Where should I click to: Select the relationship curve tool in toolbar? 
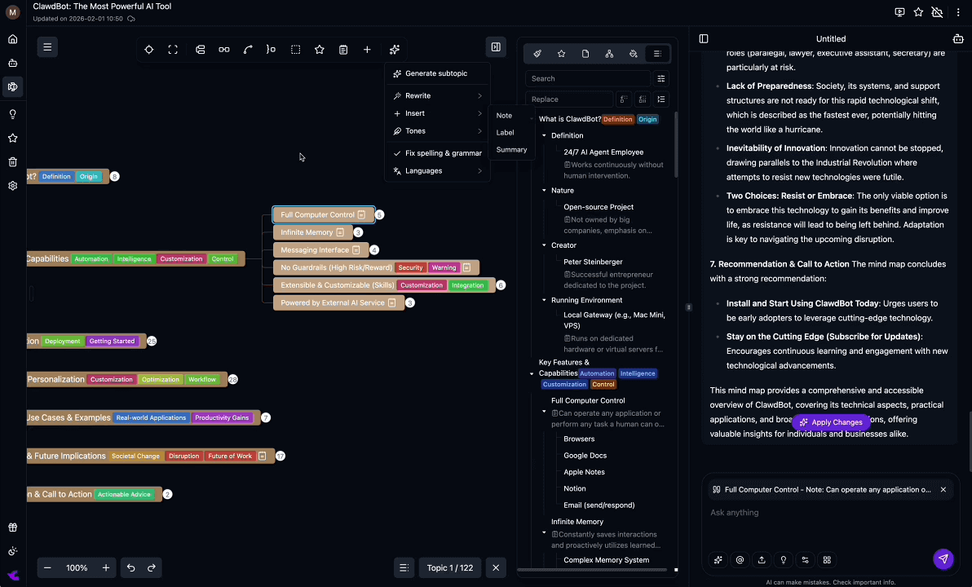(248, 49)
